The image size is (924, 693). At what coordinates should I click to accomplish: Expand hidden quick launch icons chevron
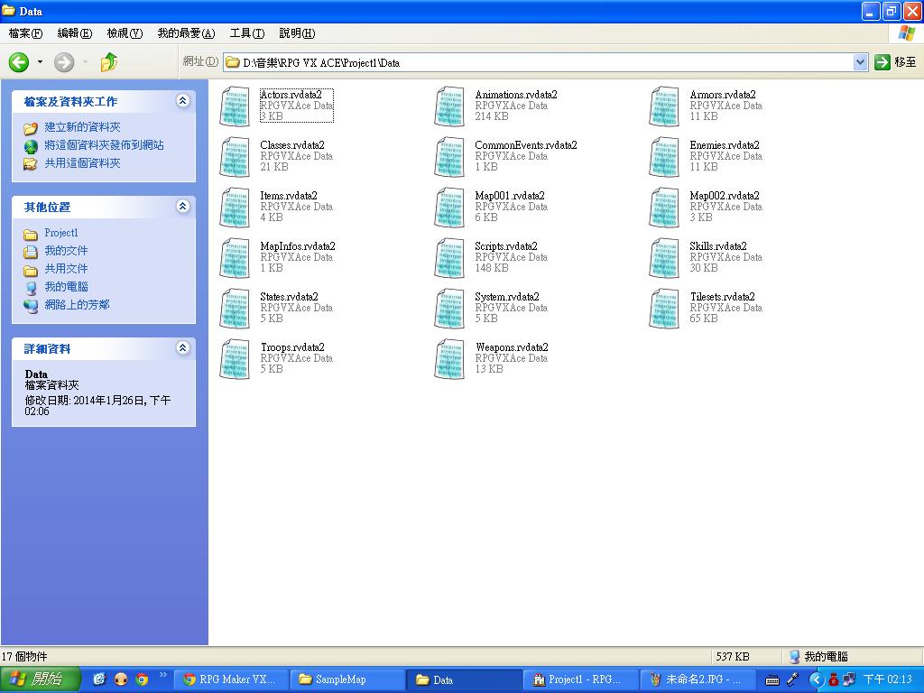click(x=162, y=675)
